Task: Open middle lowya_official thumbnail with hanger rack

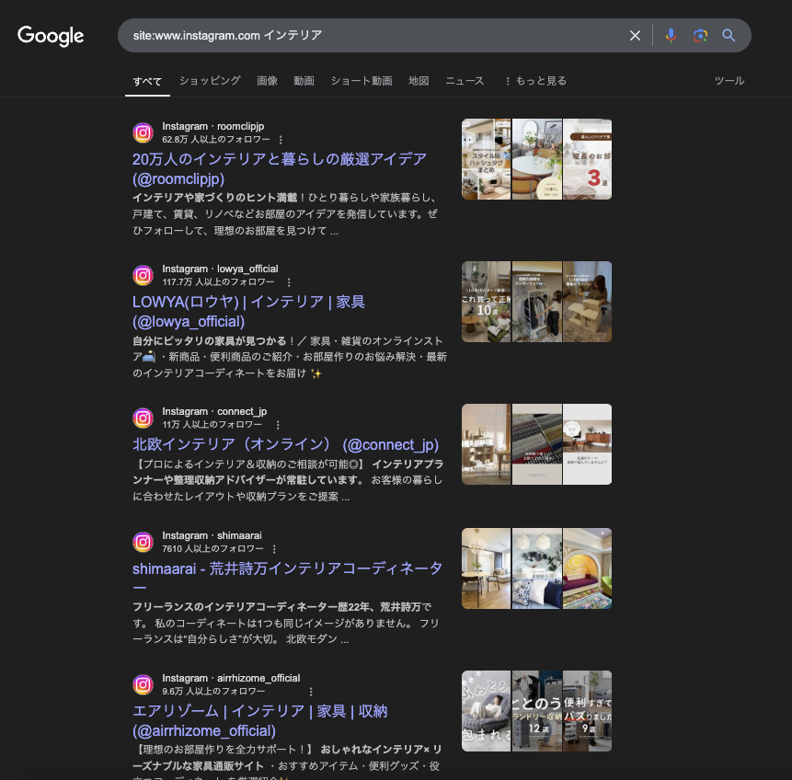Action: (537, 302)
